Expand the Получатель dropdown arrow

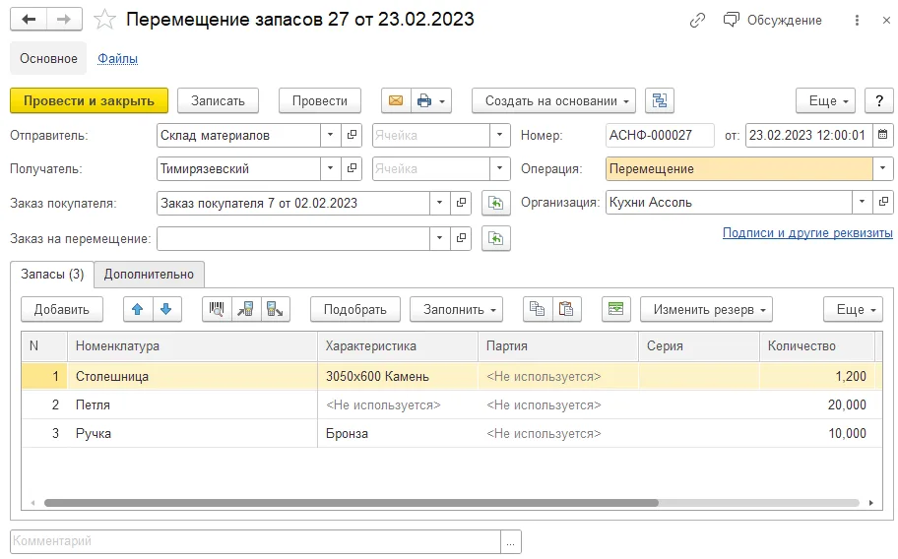click(330, 168)
